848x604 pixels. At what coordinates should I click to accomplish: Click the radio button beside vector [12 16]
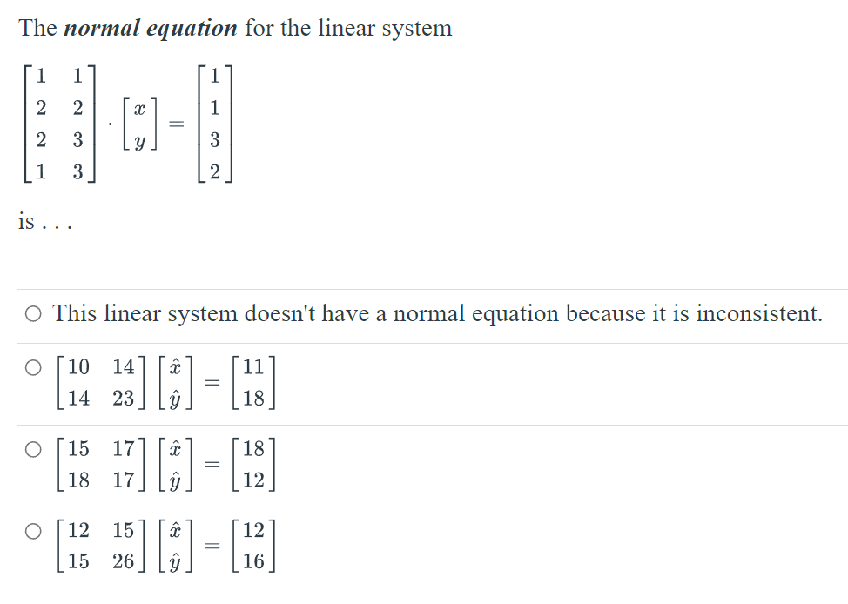coord(32,529)
